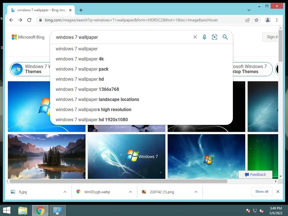Choose suggestion 'windows 7 wallpaper 1366x768'
This screenshot has height=216, width=288.
tap(141, 89)
